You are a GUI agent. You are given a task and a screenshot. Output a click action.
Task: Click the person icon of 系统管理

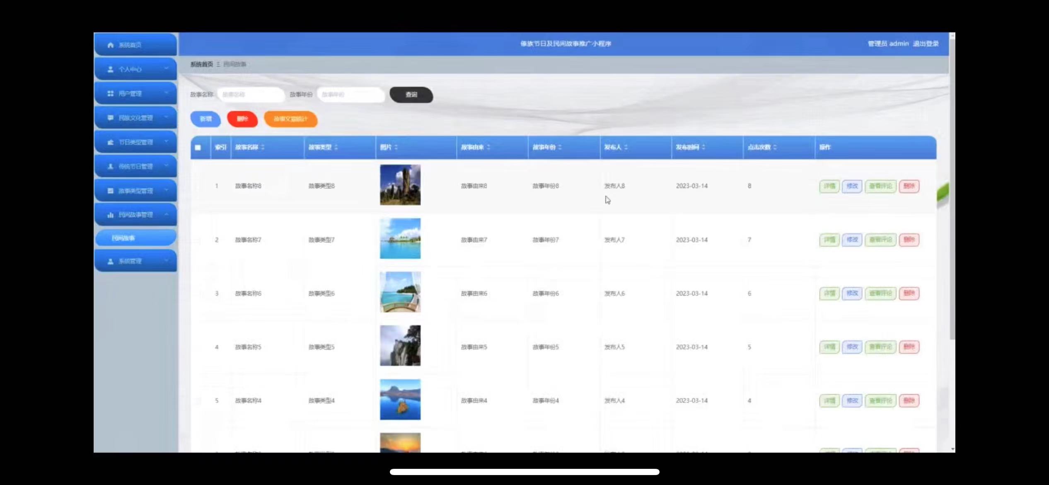pos(110,261)
